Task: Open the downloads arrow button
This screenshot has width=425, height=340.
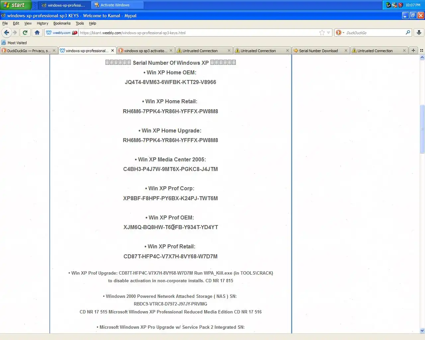Action: [x=419, y=33]
